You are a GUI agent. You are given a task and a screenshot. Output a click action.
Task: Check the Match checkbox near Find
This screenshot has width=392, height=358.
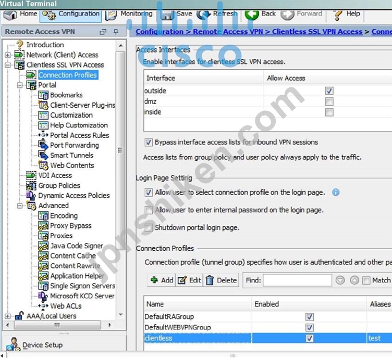[366, 280]
